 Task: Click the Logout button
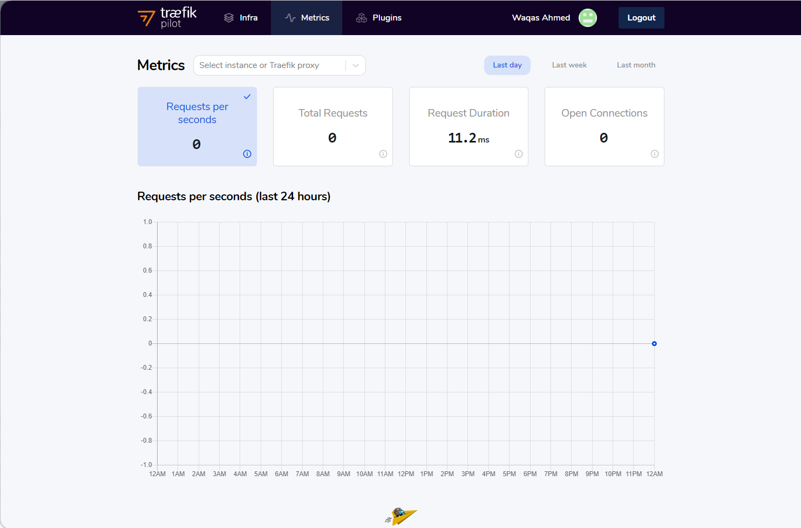click(x=641, y=17)
